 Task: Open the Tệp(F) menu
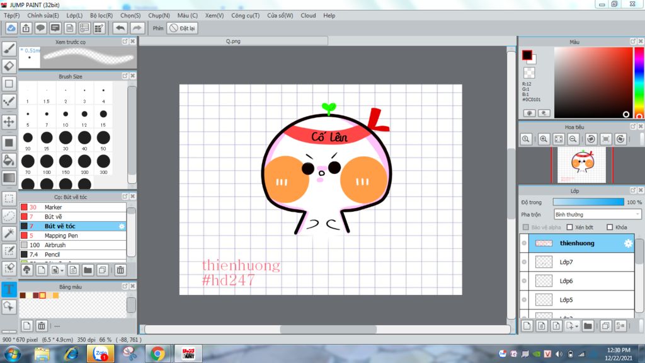pos(12,16)
